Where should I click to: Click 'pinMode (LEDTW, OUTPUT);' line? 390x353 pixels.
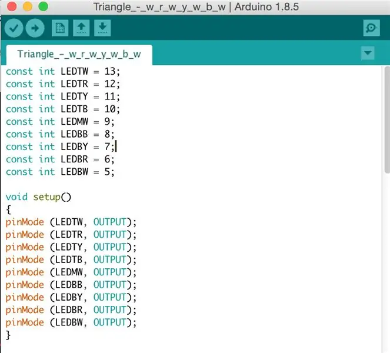(71, 222)
